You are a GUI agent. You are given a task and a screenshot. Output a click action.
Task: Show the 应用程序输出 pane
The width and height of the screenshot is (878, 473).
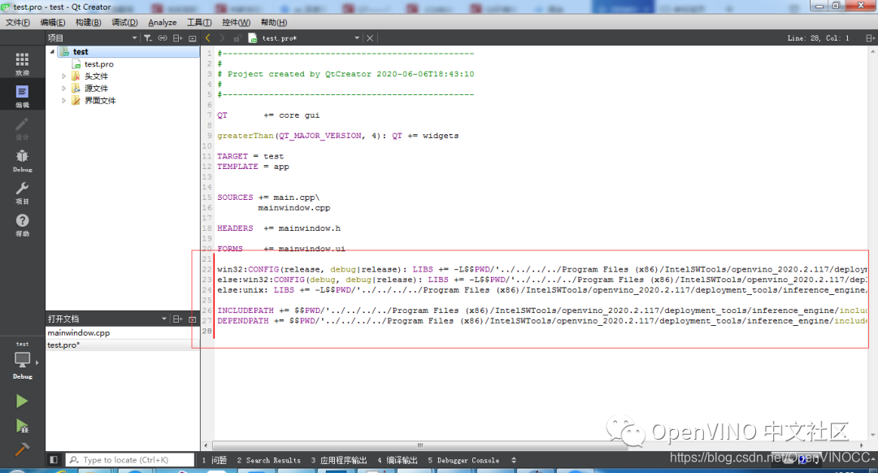pyautogui.click(x=339, y=460)
